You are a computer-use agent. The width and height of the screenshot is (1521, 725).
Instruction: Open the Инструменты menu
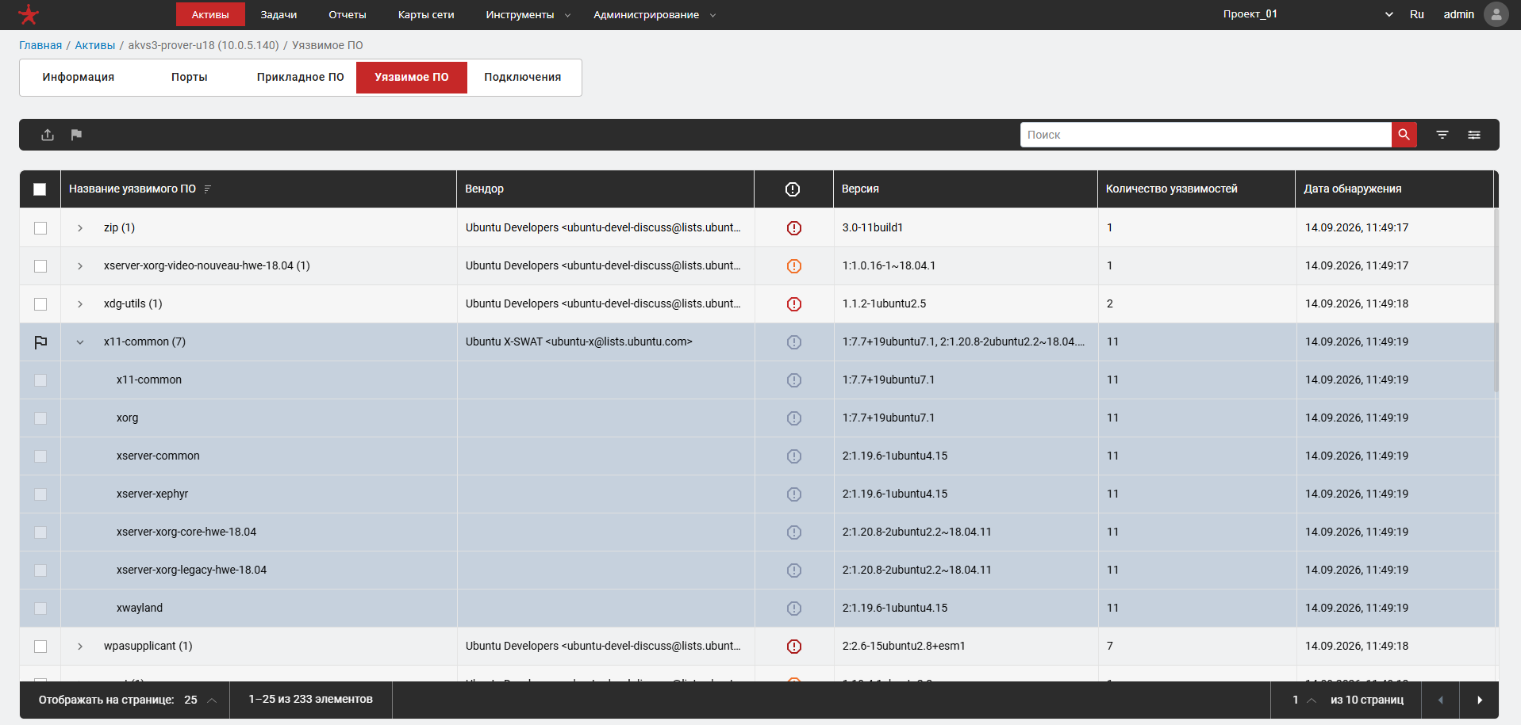click(x=528, y=15)
